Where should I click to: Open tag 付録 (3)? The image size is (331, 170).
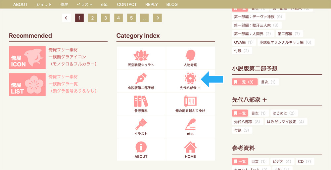click(242, 130)
